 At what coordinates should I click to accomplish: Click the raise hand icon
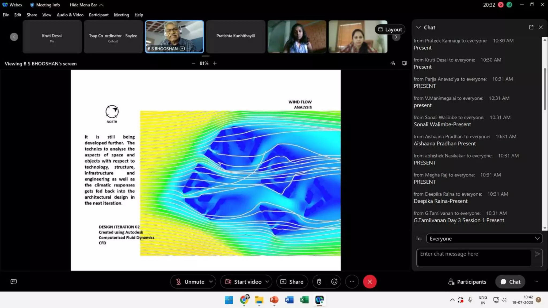(319, 282)
